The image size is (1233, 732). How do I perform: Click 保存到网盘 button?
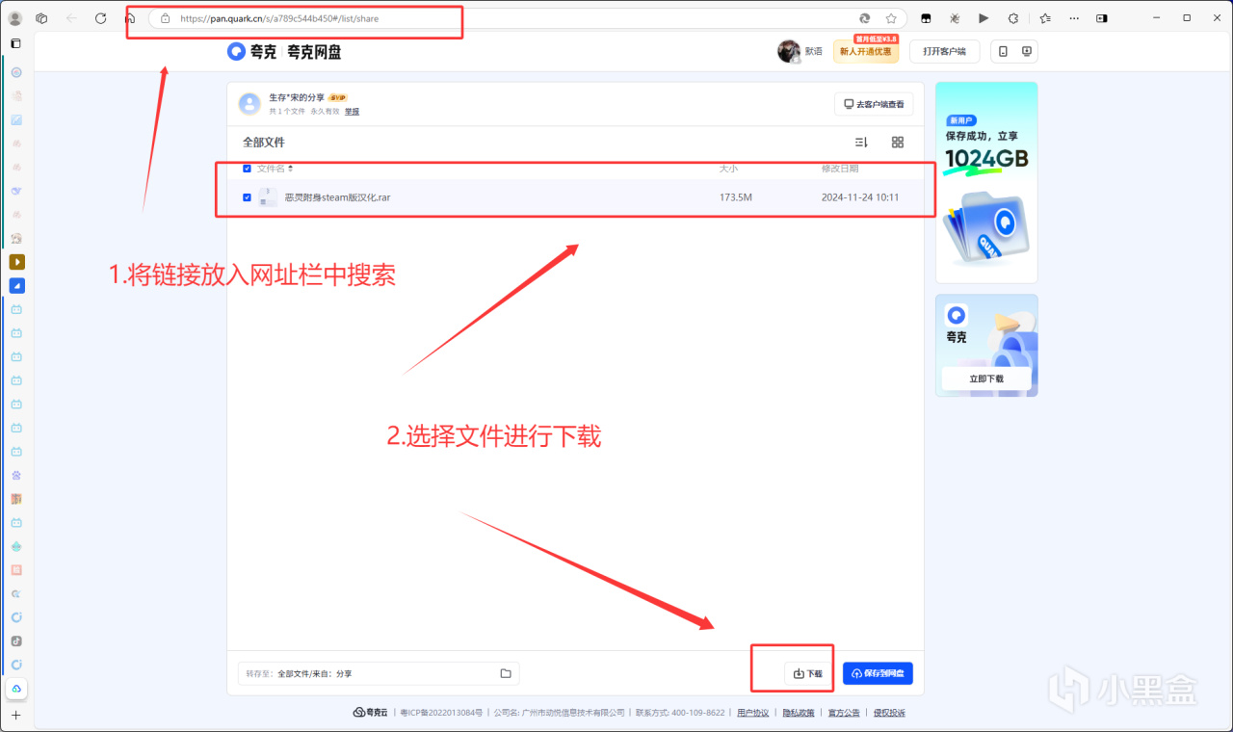[x=878, y=673]
